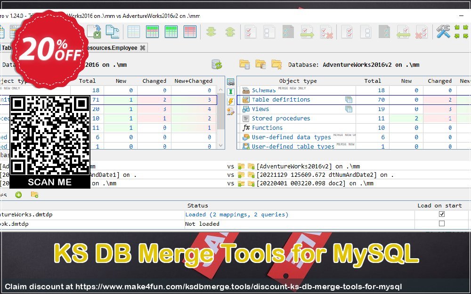Uncheck Load on start for AdventureWorks project
The image size is (471, 294).
[x=442, y=214]
